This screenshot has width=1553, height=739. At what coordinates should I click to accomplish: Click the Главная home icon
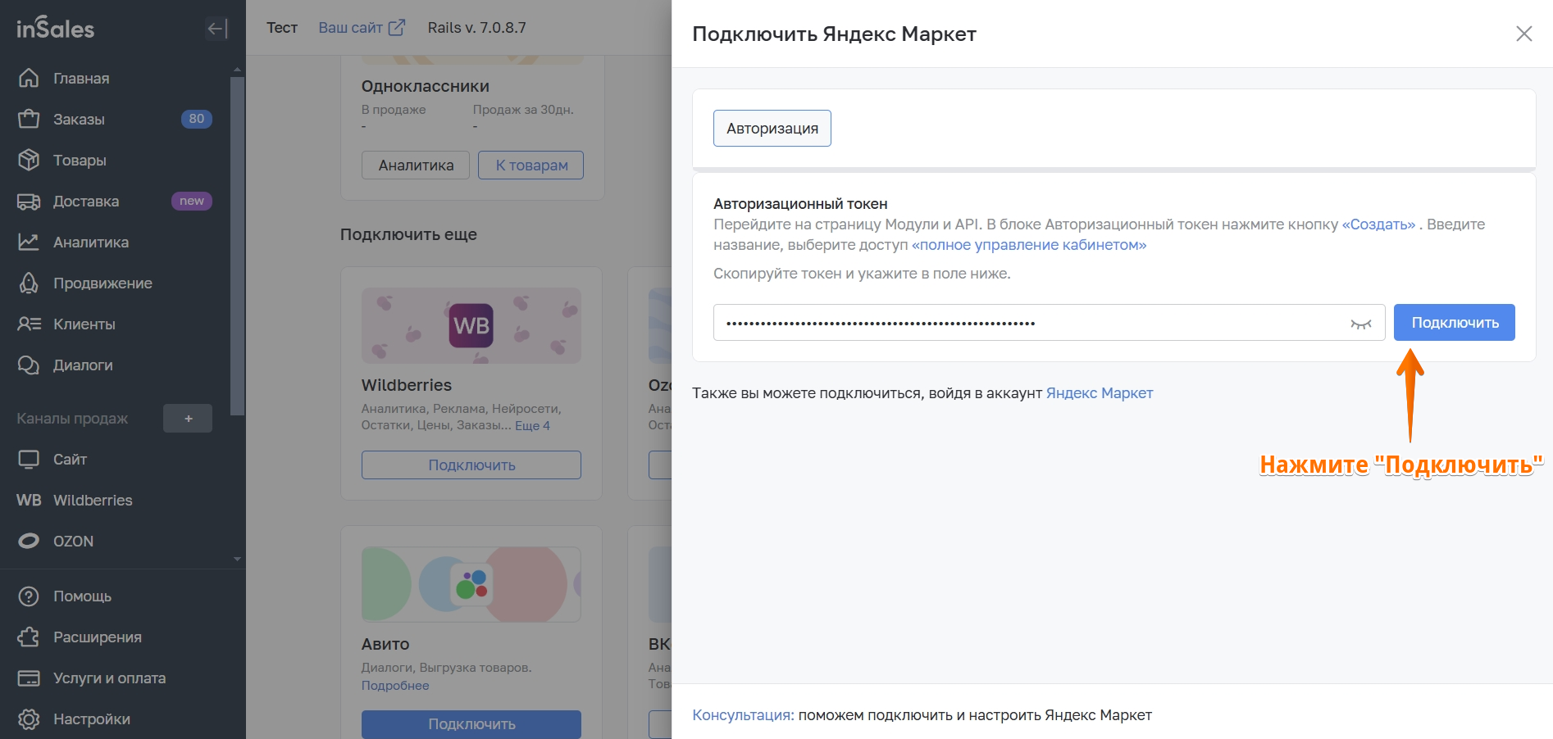(x=29, y=78)
